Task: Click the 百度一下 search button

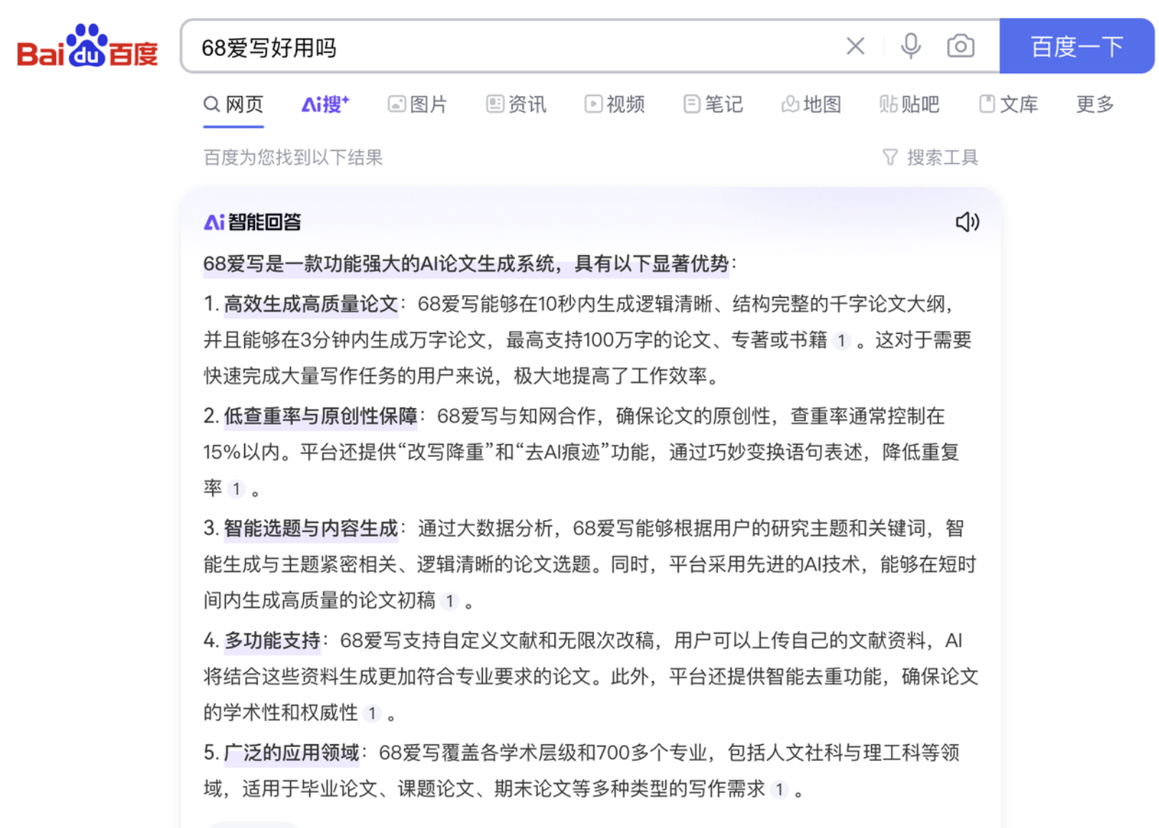Action: [1077, 47]
